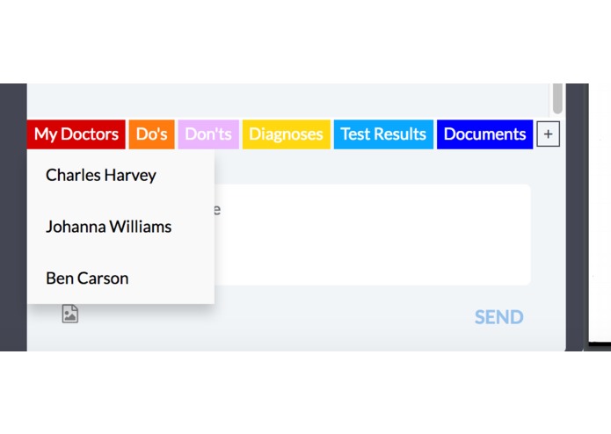The height and width of the screenshot is (434, 611).
Task: Attach an image using the picture icon
Action: click(x=70, y=314)
